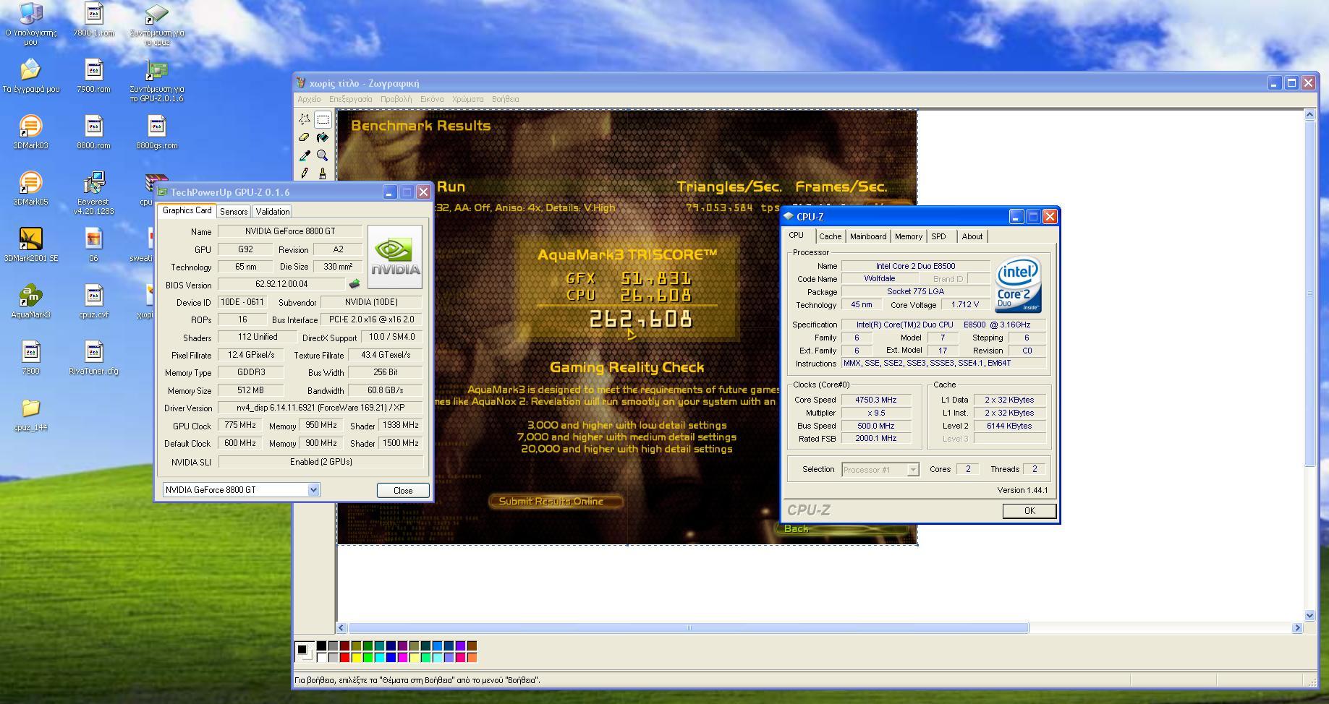Viewport: 1329px width, 704px height.
Task: Click Paint's vertical scrollbar thumb
Action: click(1309, 293)
